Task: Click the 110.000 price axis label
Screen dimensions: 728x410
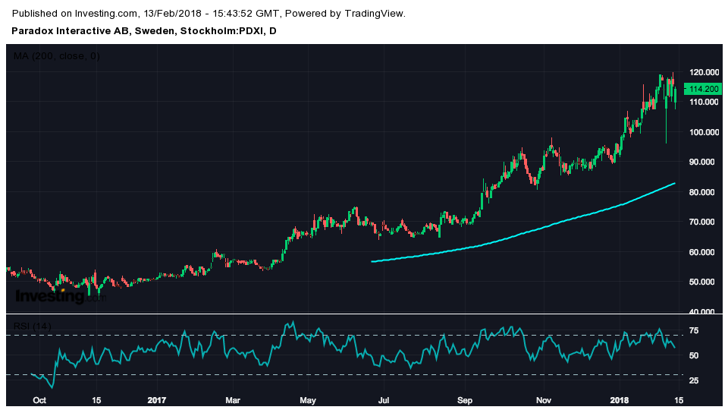Action: click(x=704, y=102)
